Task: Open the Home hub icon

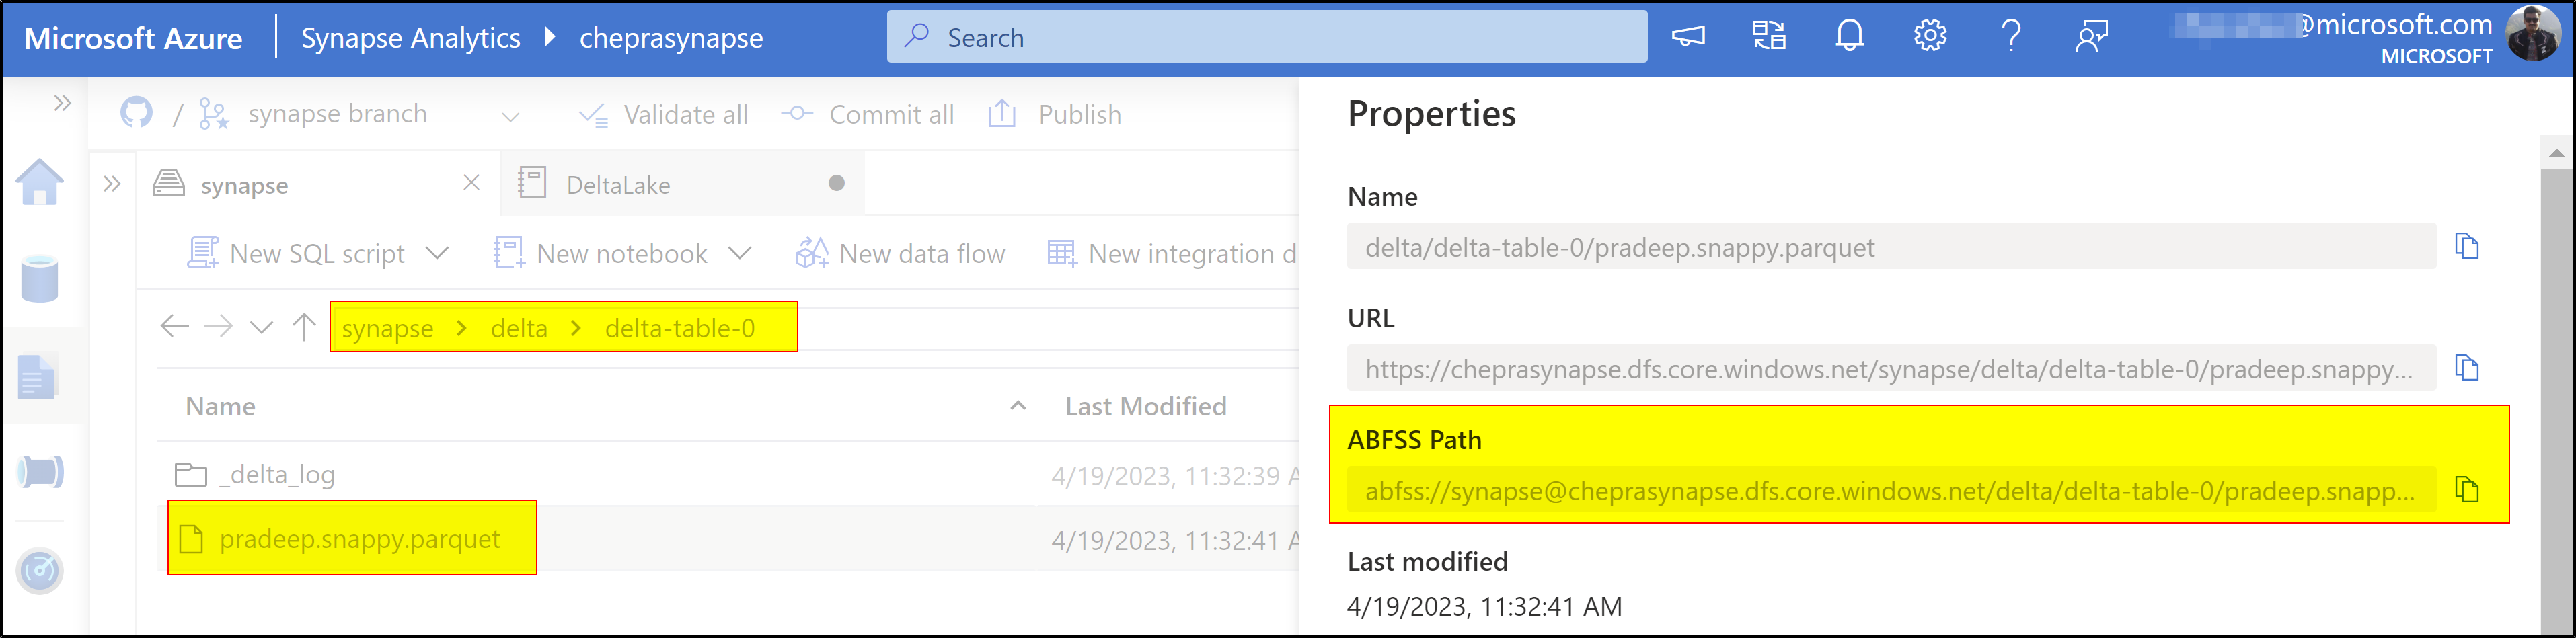Action: click(40, 182)
